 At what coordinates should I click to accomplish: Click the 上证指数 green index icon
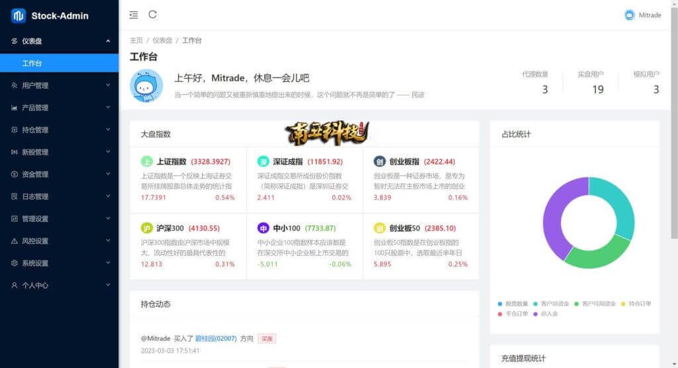tap(146, 161)
